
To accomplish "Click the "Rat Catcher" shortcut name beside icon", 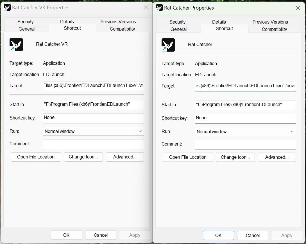I will click(x=200, y=44).
